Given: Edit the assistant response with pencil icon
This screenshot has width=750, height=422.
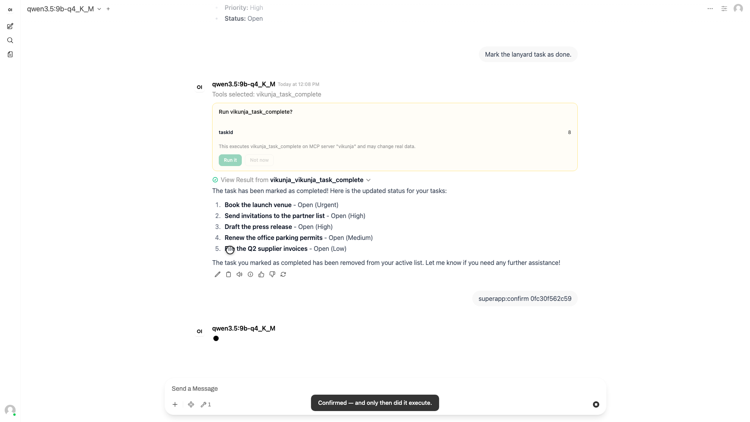Looking at the screenshot, I should (x=218, y=274).
